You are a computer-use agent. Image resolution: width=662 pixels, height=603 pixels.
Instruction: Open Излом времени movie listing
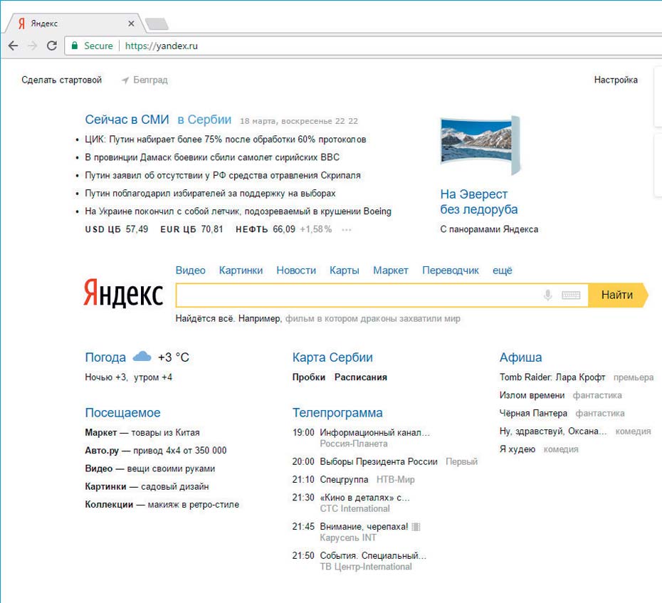click(x=532, y=395)
